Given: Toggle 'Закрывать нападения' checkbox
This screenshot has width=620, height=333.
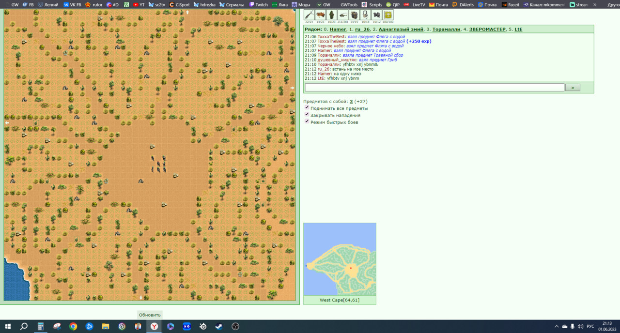Looking at the screenshot, I should (x=307, y=114).
